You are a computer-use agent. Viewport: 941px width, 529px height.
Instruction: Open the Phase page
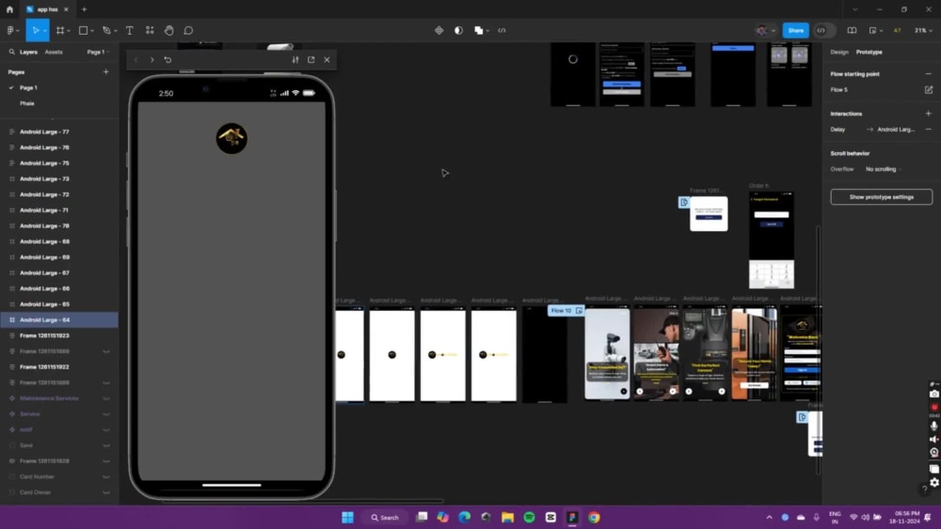coord(27,103)
